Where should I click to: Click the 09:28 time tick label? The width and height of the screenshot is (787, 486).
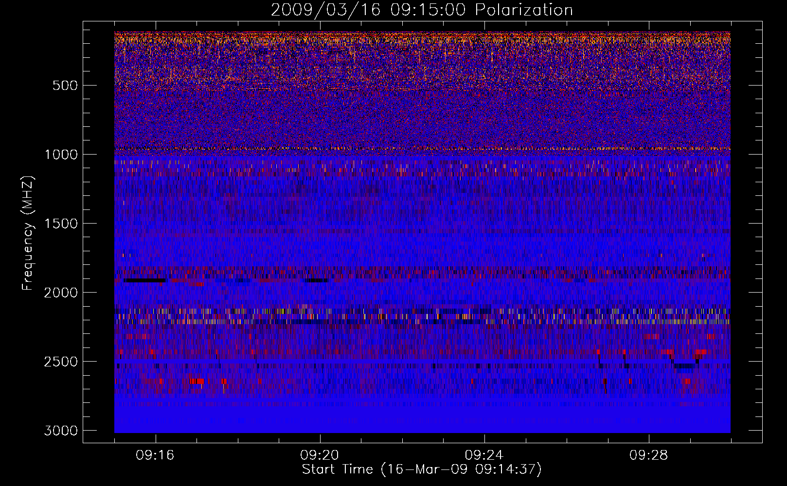coord(649,455)
